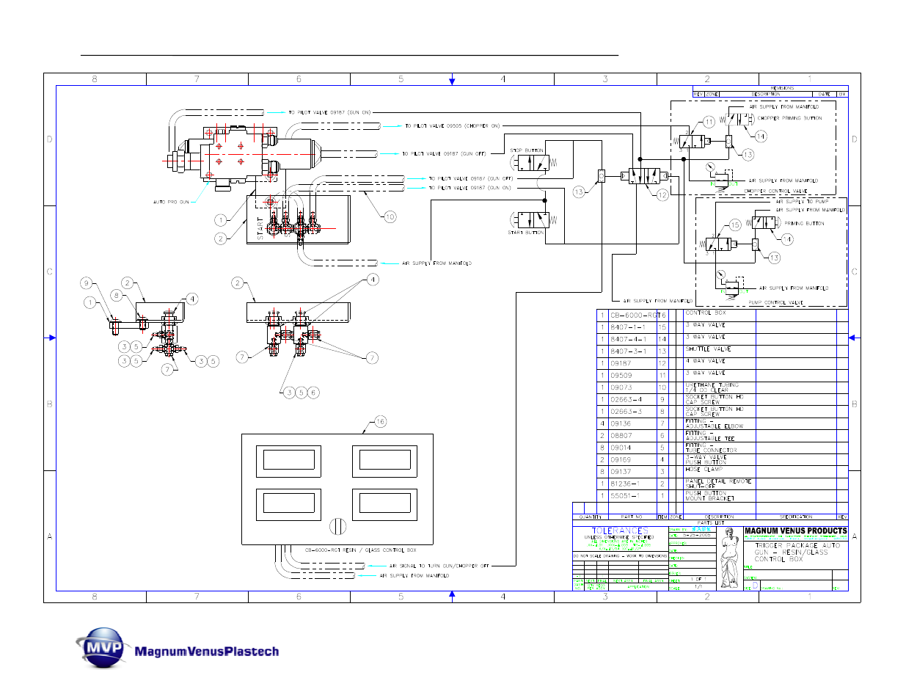906x700 pixels.
Task: Click URETHANE TUBING description cell
Action: 712,387
